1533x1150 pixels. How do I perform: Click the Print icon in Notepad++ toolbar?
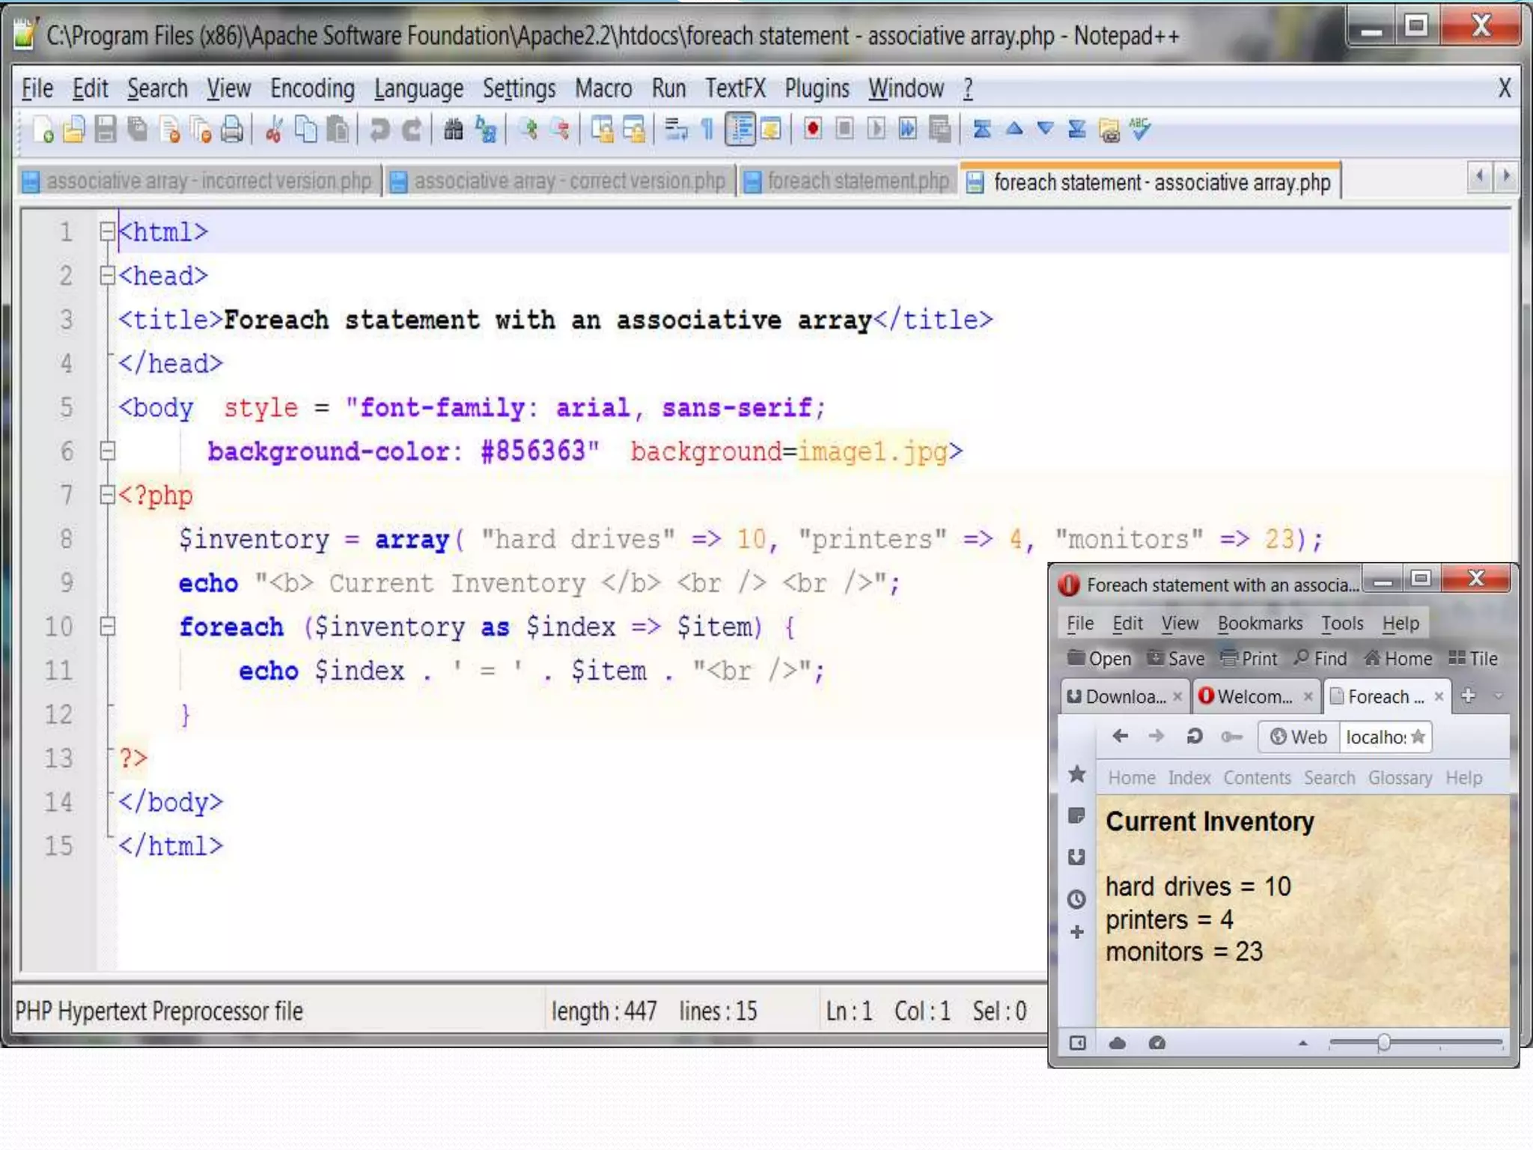233,130
